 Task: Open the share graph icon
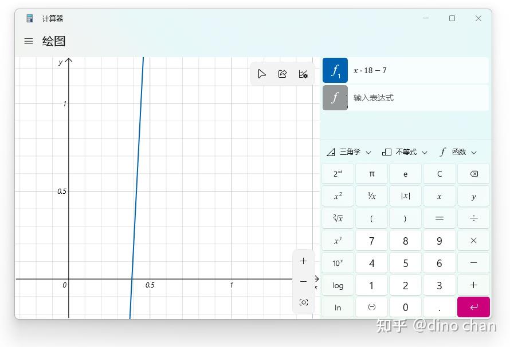tap(282, 74)
